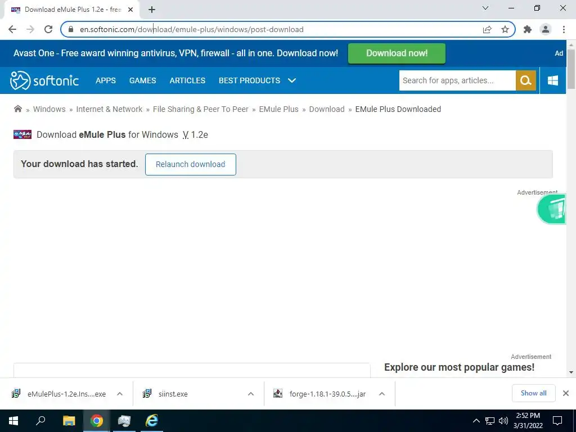Image resolution: width=576 pixels, height=432 pixels.
Task: Click the volume speaker tray icon
Action: point(503,421)
